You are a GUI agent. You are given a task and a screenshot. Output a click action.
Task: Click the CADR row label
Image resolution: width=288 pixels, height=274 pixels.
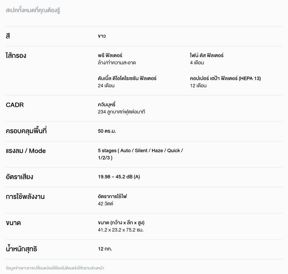[x=15, y=105]
